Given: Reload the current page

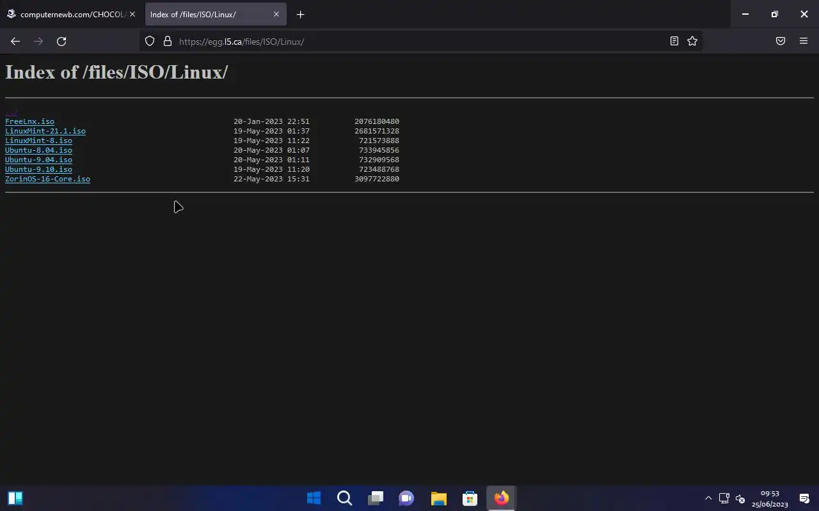Looking at the screenshot, I should click(61, 41).
